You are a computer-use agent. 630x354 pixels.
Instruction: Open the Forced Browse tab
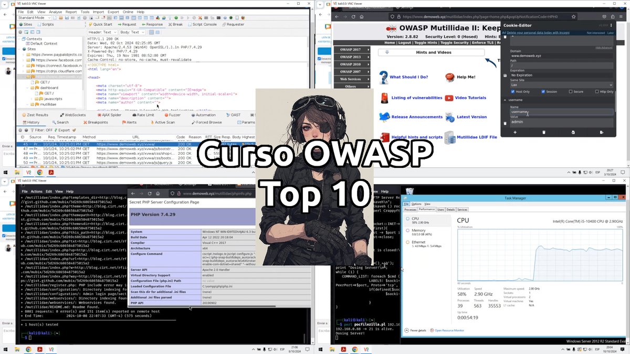point(206,122)
